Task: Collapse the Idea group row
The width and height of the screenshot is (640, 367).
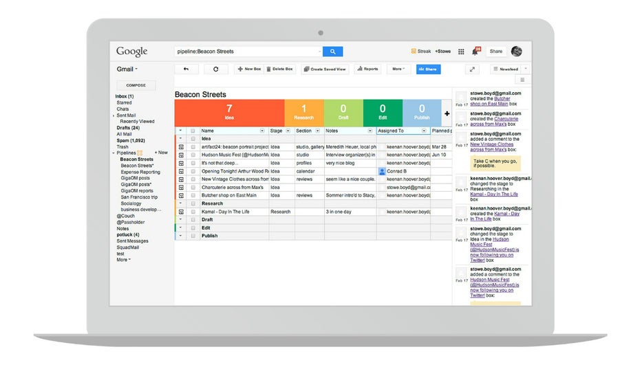Action: (180, 139)
